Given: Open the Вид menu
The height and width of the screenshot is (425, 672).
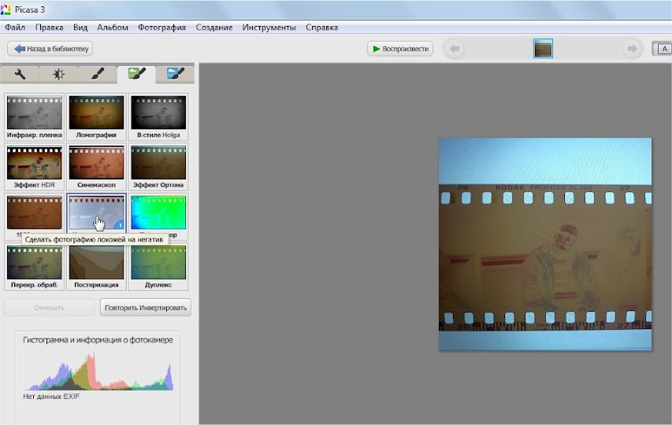Looking at the screenshot, I should (x=80, y=28).
